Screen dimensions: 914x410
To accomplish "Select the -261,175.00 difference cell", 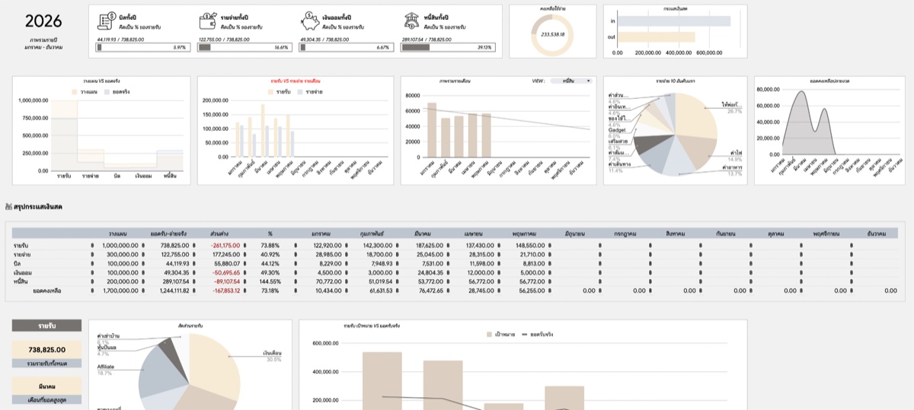I will (225, 245).
